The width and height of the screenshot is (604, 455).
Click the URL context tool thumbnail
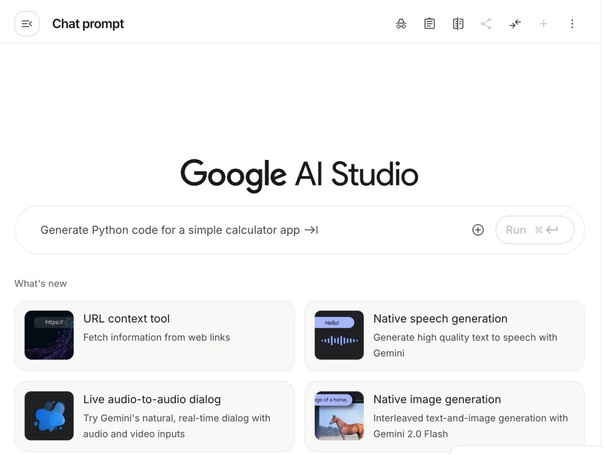pos(49,335)
